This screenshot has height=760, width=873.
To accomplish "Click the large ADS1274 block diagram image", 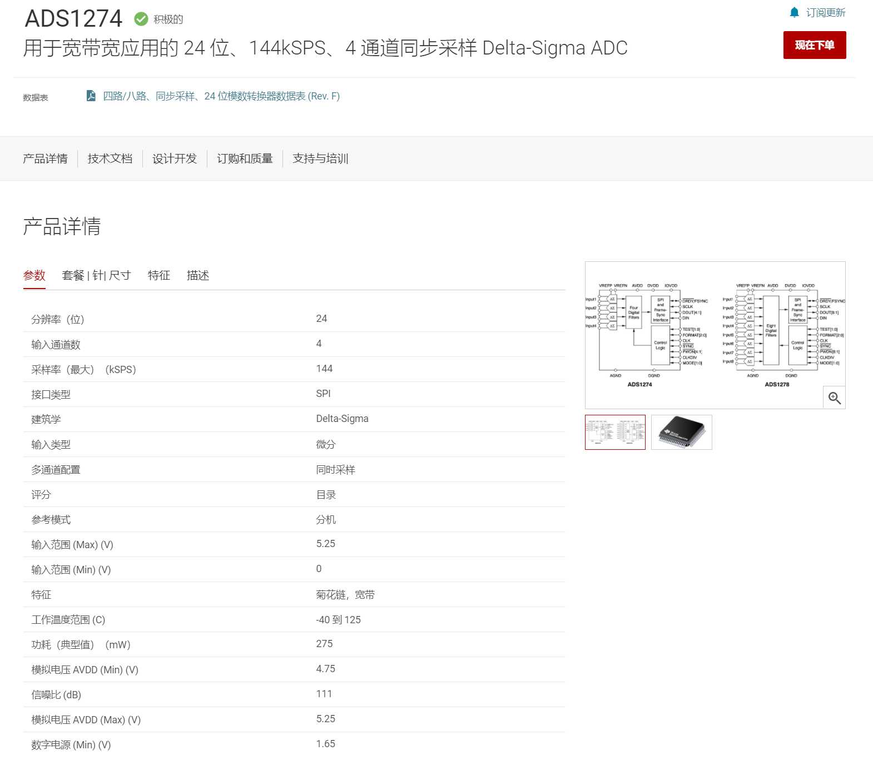I will pyautogui.click(x=715, y=335).
